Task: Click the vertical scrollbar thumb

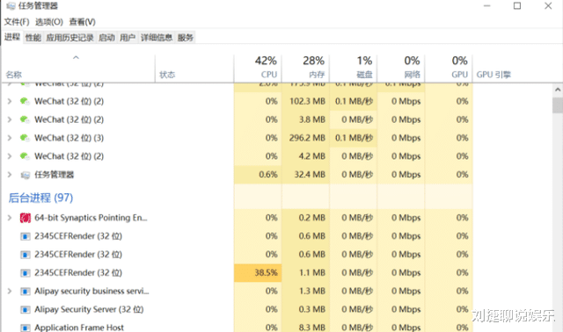Action: coord(558,105)
